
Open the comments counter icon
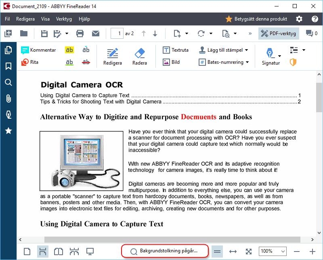pyautogui.click(x=311, y=34)
